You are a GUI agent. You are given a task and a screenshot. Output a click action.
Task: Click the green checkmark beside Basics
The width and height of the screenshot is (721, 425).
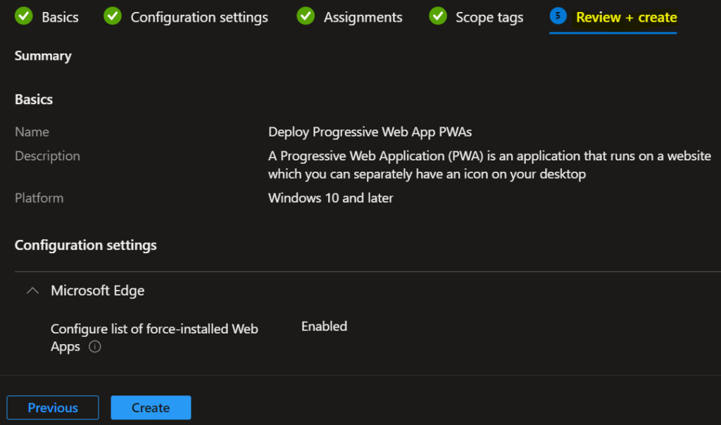(x=23, y=16)
